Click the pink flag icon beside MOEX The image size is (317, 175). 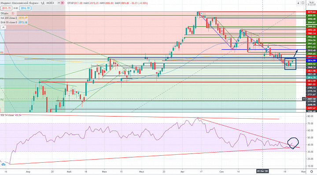click(x=63, y=3)
